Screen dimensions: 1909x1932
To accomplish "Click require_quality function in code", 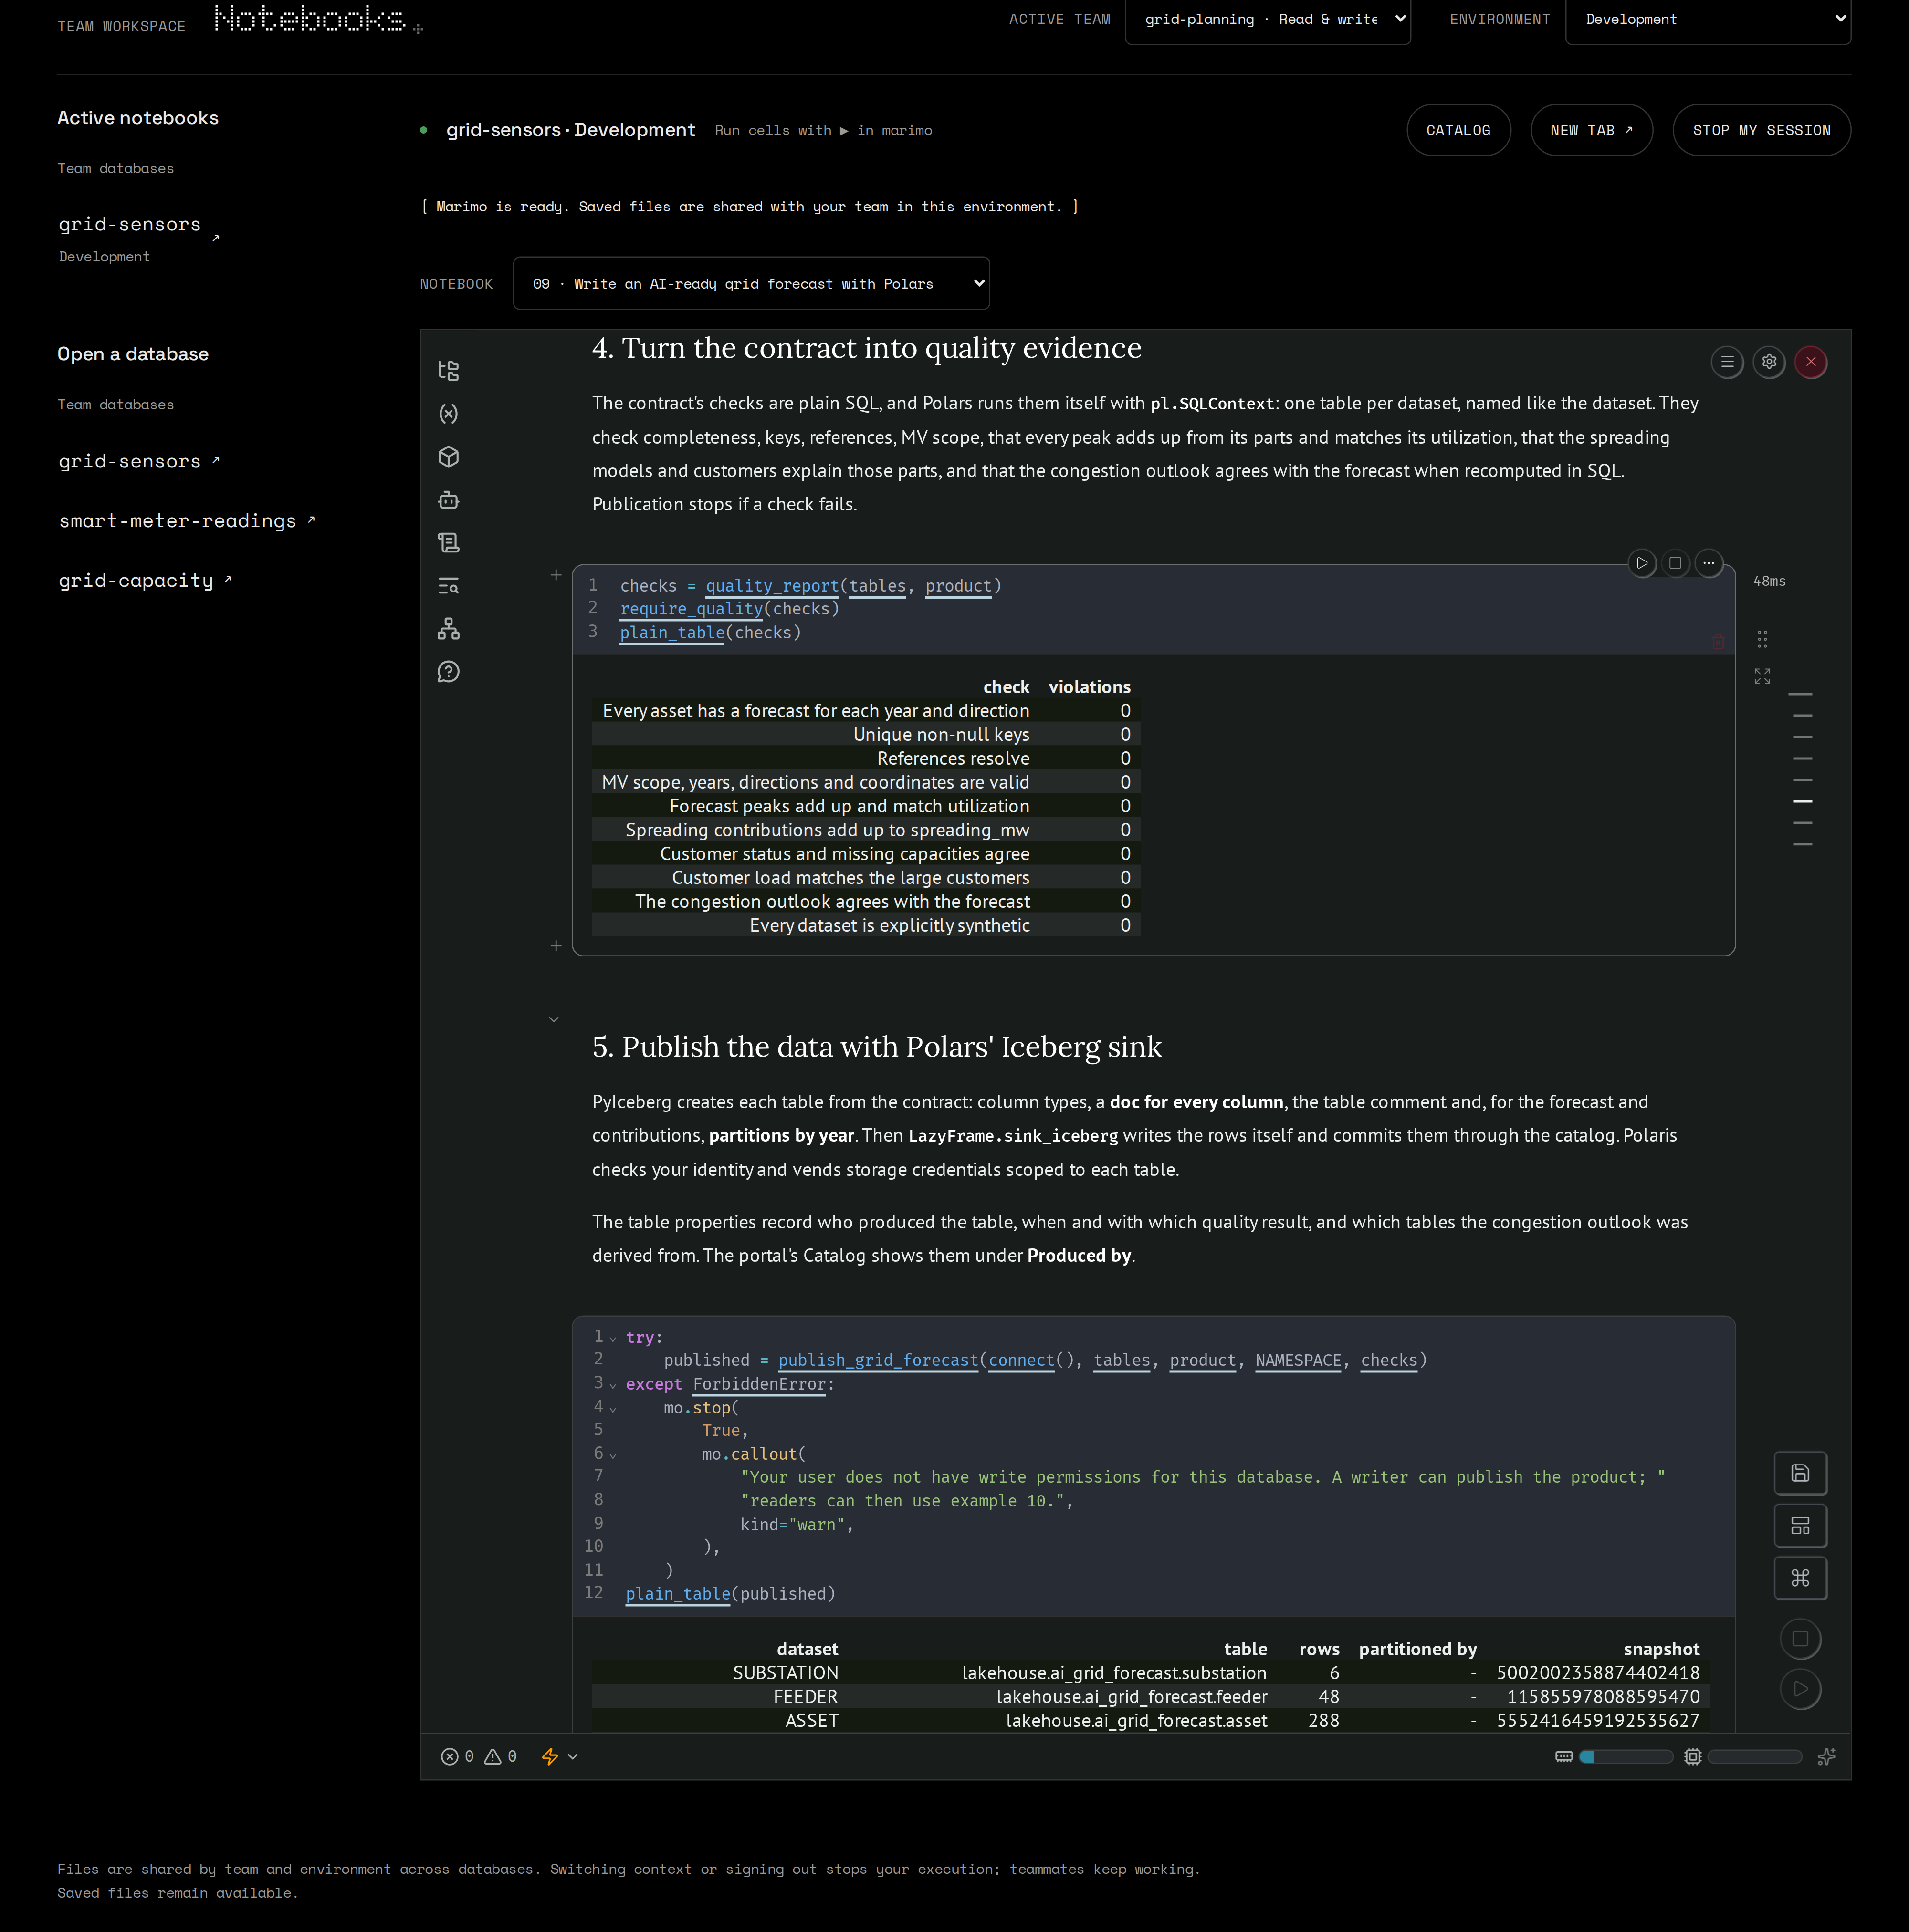I will (691, 609).
